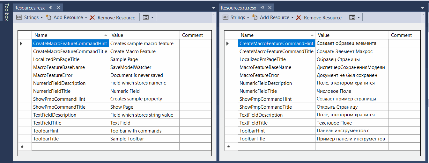Select LocalizedPmPageTitle name in Resources.resx

click(70, 59)
